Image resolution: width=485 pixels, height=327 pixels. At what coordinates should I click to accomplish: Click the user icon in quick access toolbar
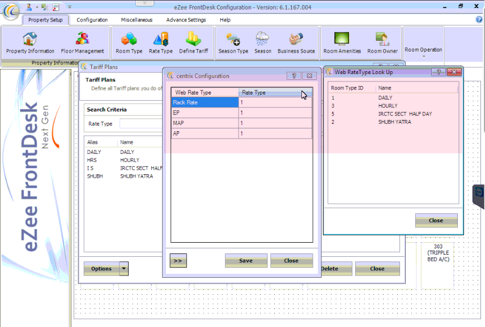pos(29,7)
